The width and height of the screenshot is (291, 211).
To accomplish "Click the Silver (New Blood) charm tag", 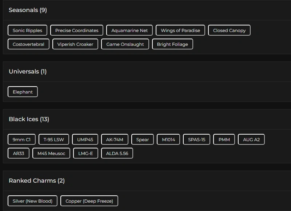I will pyautogui.click(x=32, y=201).
